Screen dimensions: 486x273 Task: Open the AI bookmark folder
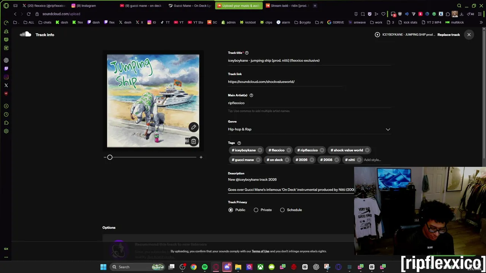pos(319,22)
